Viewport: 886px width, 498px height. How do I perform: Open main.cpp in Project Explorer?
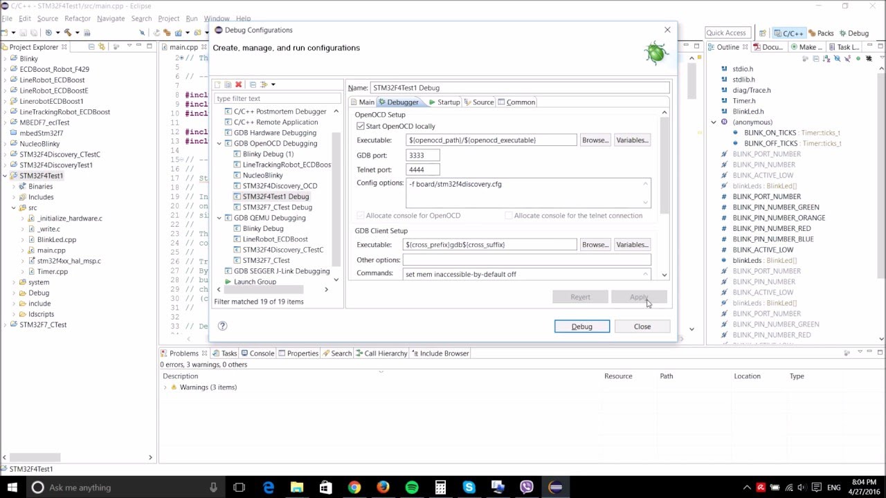click(51, 250)
